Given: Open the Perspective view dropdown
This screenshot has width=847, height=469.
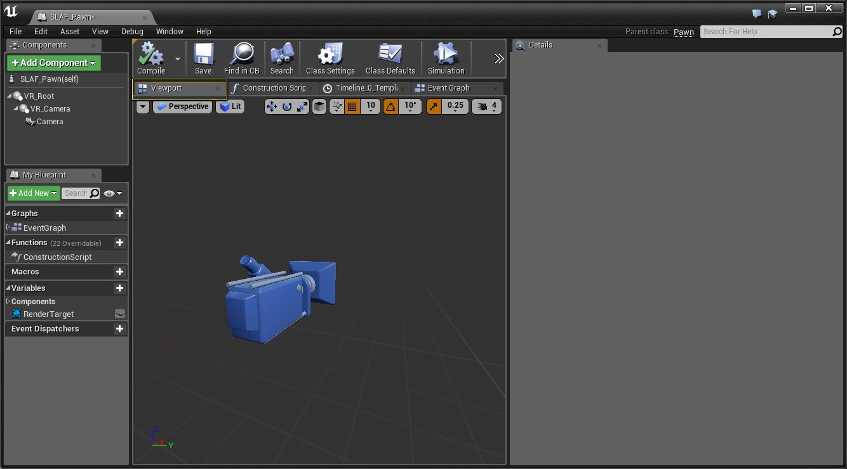Looking at the screenshot, I should 182,106.
